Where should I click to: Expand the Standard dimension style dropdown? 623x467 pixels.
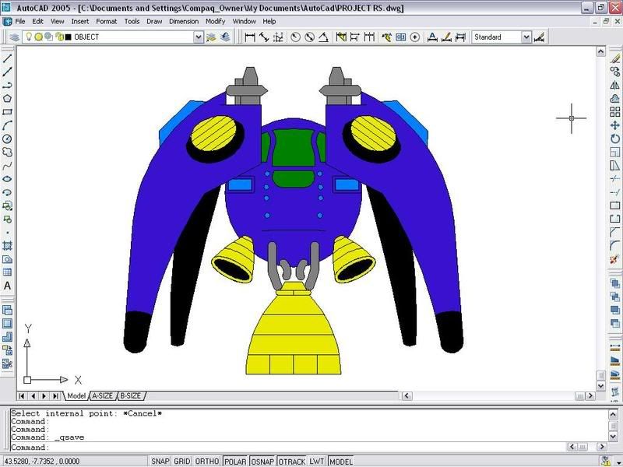[526, 37]
